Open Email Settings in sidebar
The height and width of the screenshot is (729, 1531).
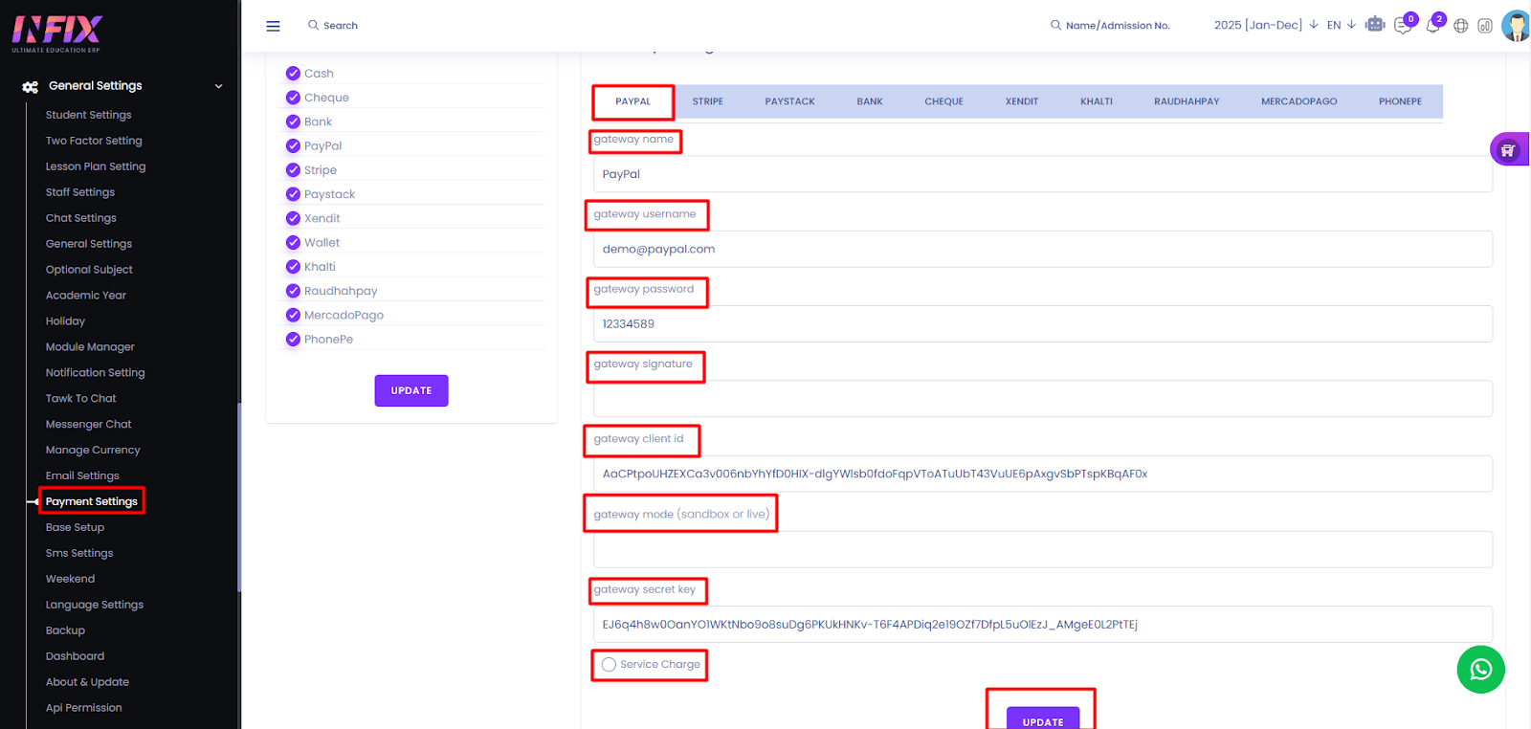82,475
